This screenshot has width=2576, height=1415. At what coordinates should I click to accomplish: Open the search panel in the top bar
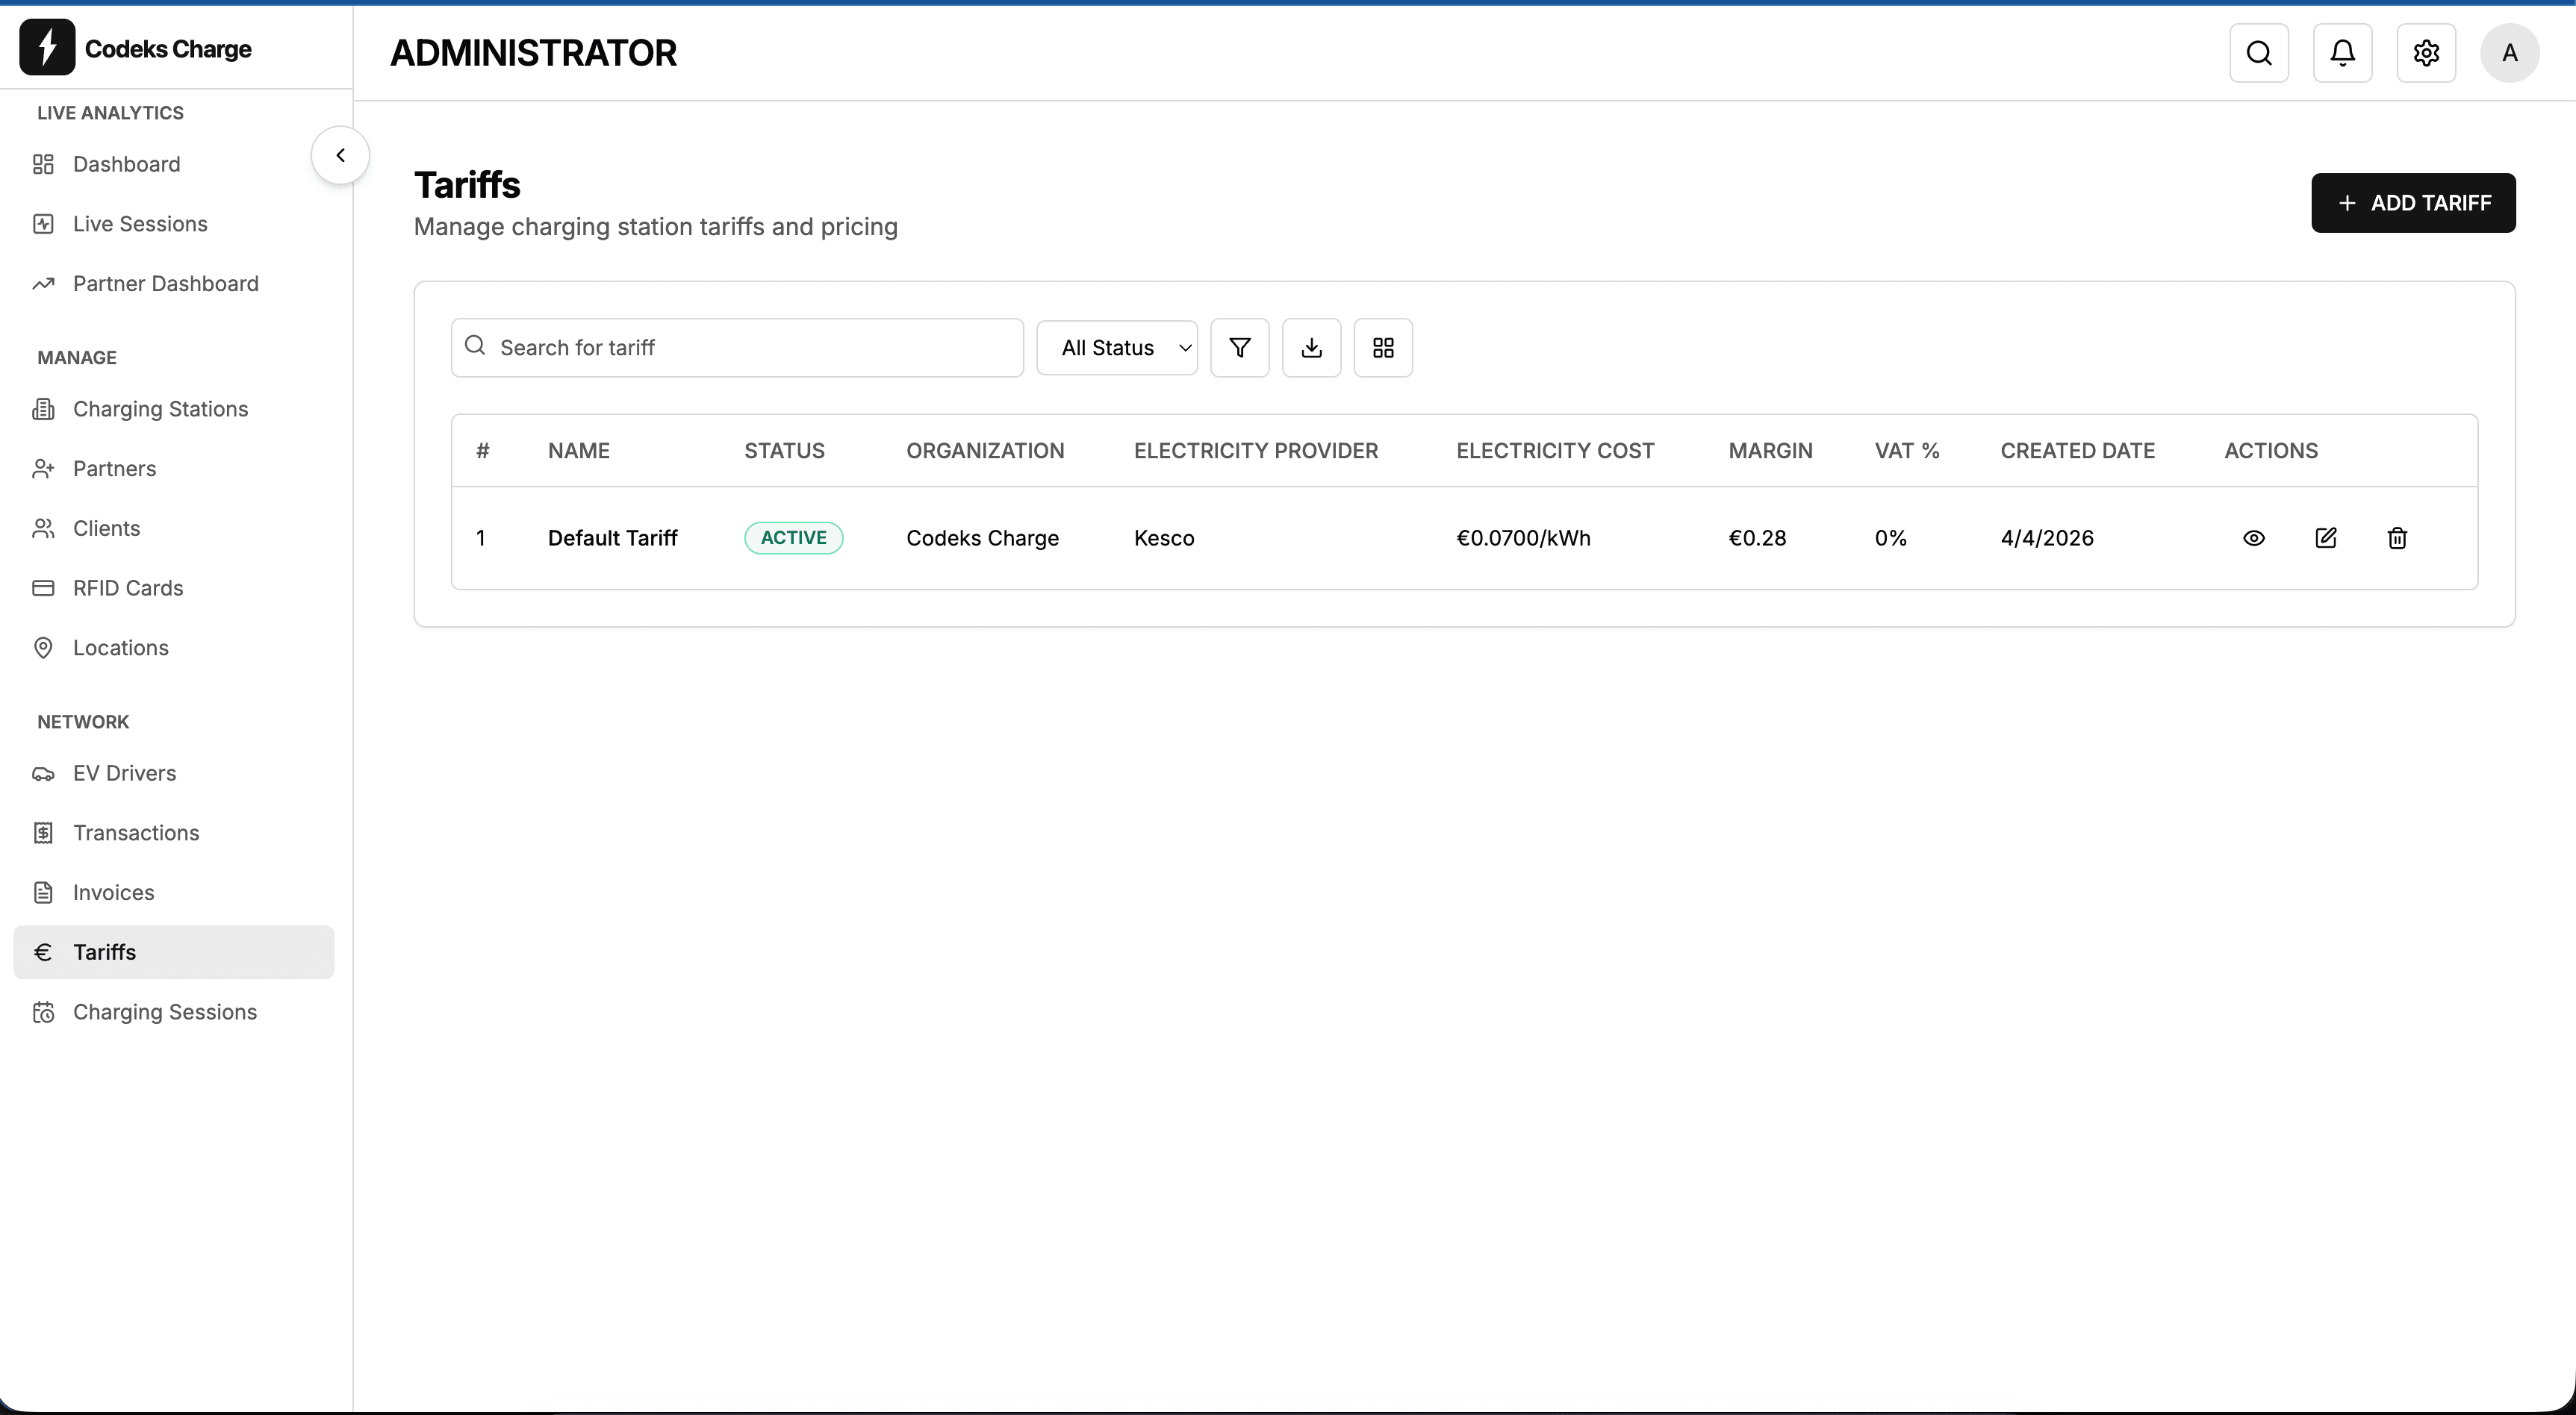click(2259, 53)
